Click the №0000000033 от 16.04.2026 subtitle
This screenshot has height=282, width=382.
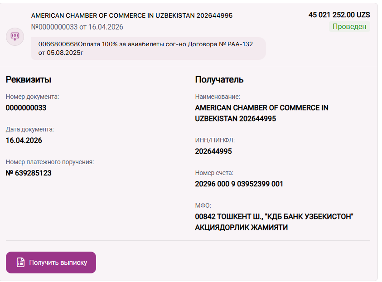[77, 27]
